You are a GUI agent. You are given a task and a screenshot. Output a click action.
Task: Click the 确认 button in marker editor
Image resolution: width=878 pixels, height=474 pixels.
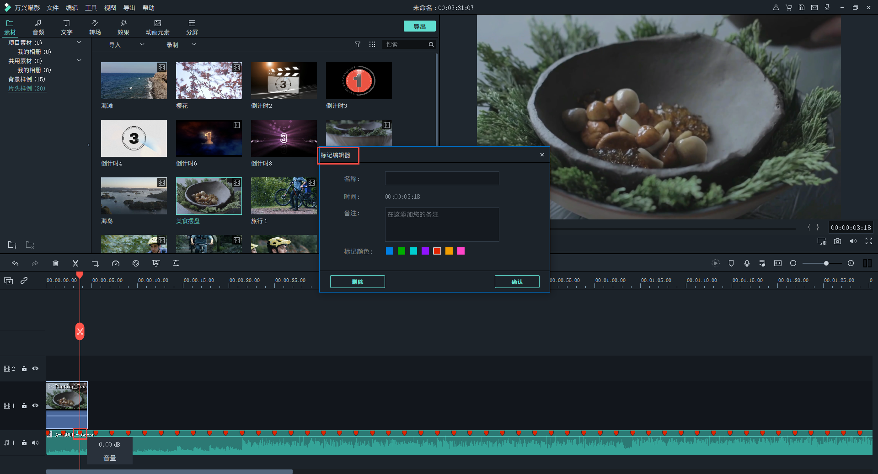pos(517,282)
